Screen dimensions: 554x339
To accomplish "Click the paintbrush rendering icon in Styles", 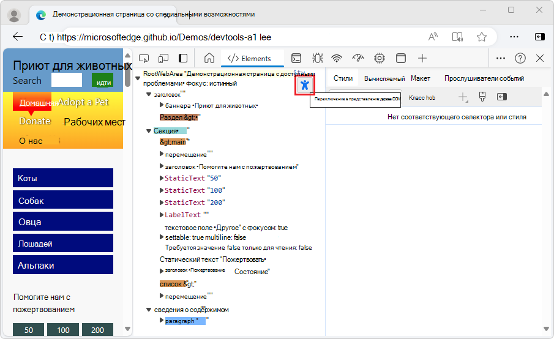I will click(x=482, y=97).
